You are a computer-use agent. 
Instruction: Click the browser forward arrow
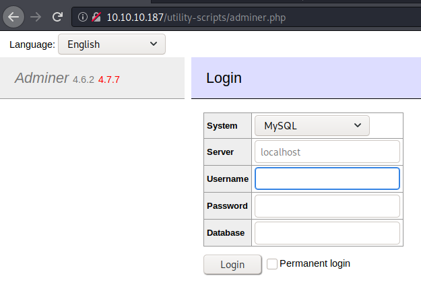click(x=36, y=16)
